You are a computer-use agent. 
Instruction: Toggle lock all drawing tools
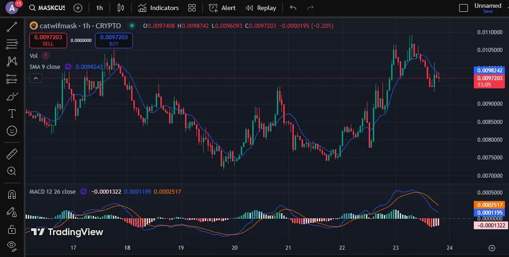[12, 230]
